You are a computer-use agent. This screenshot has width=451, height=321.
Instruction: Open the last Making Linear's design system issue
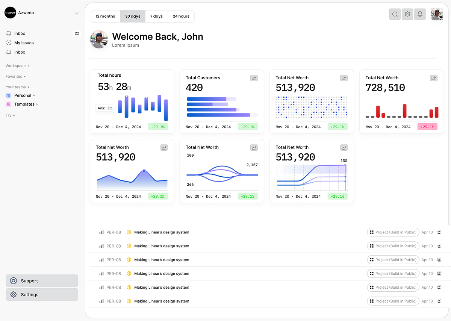[162, 301]
